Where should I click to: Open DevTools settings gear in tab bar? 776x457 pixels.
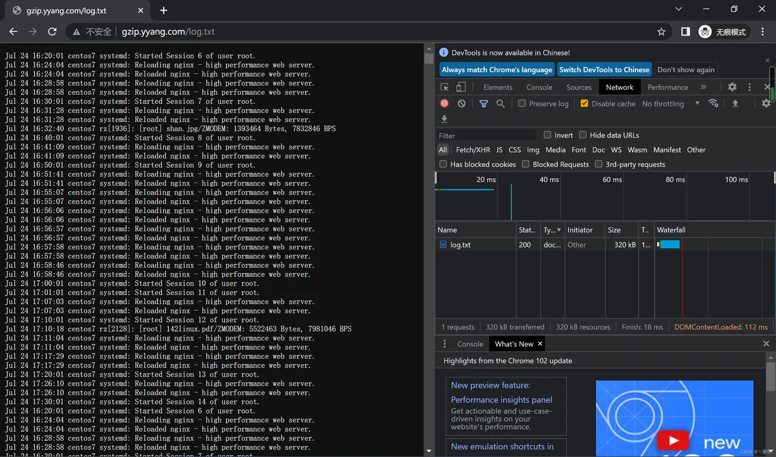point(732,87)
